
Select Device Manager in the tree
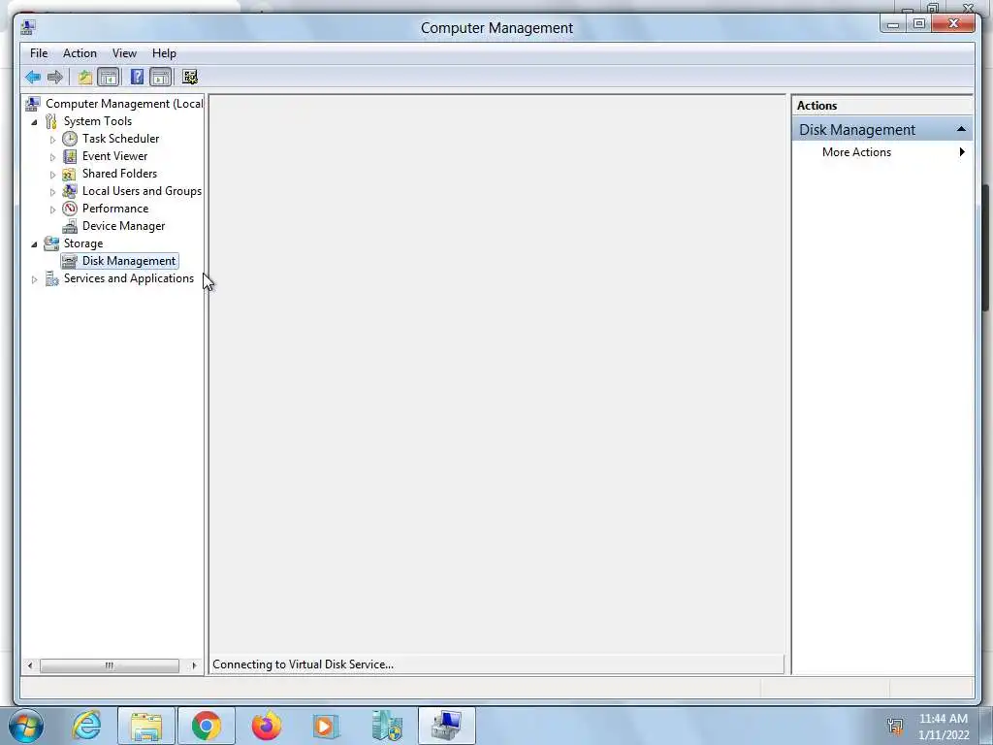[x=123, y=226]
